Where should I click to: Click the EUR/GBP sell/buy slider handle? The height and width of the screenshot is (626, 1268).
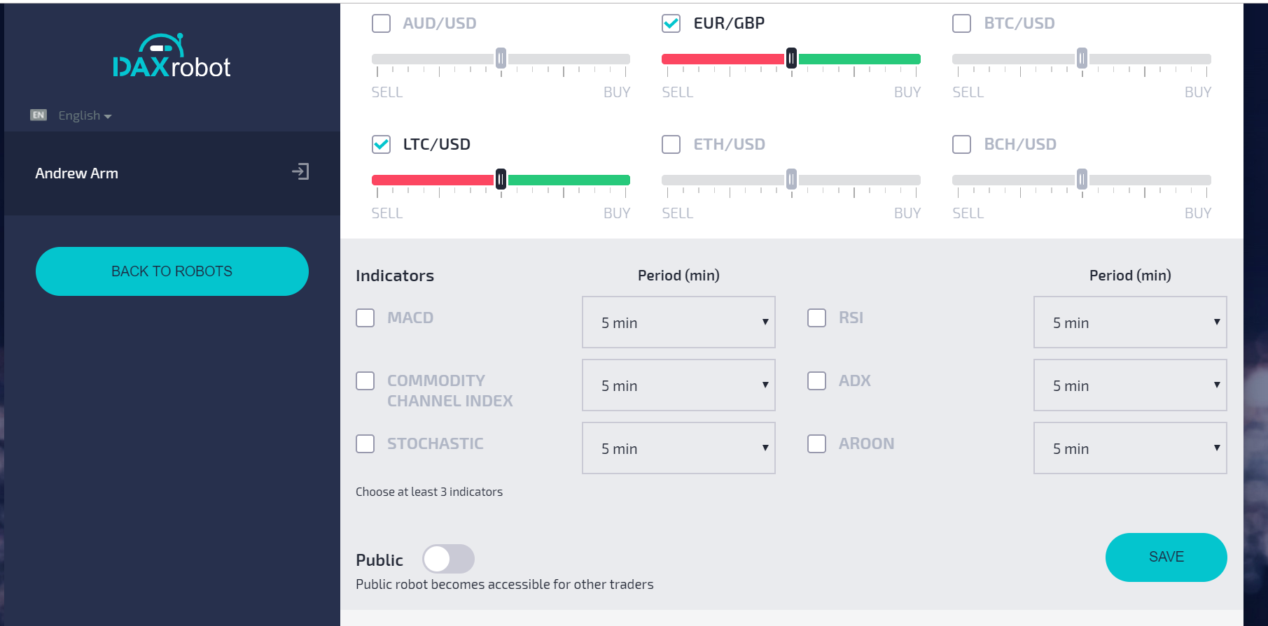coord(791,59)
